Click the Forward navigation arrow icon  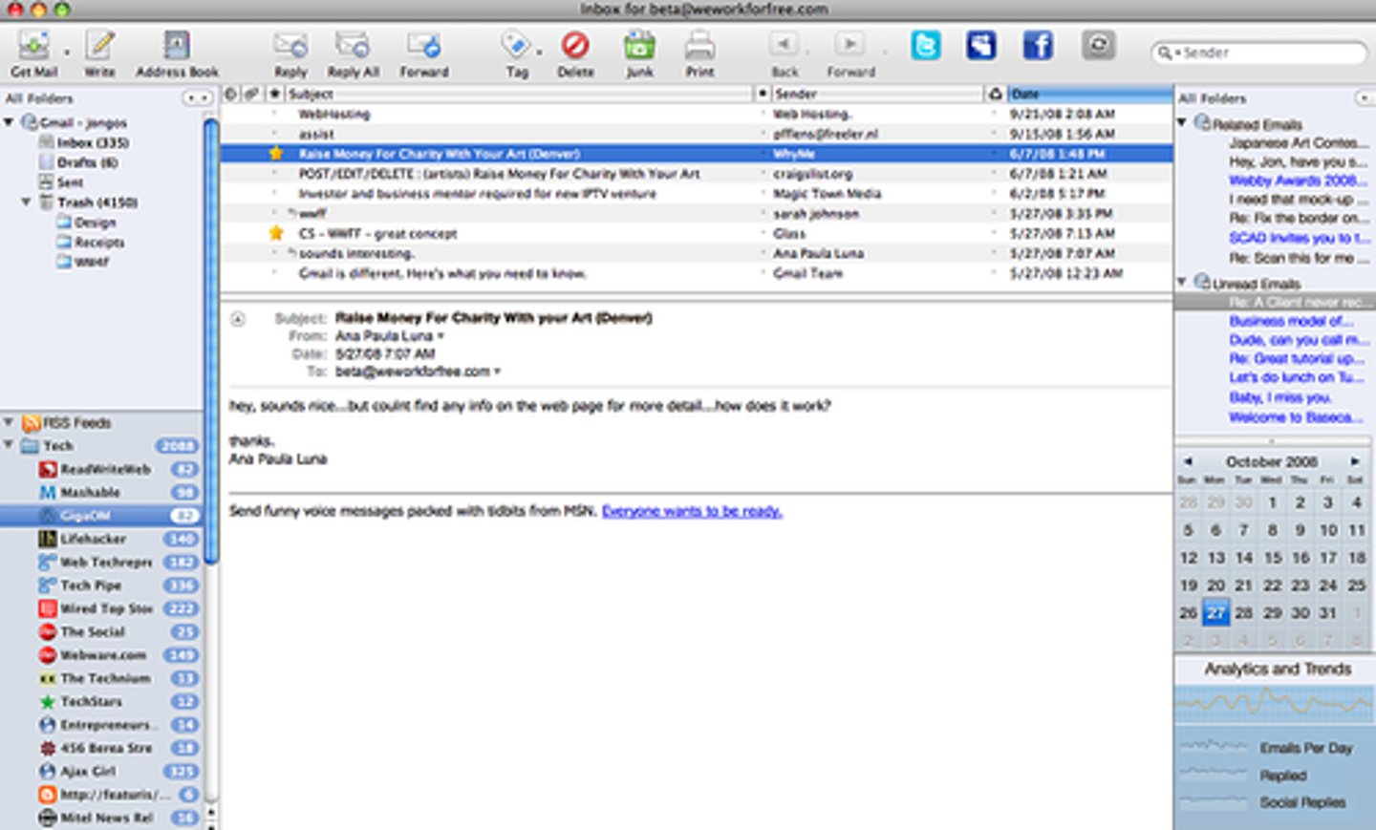849,44
